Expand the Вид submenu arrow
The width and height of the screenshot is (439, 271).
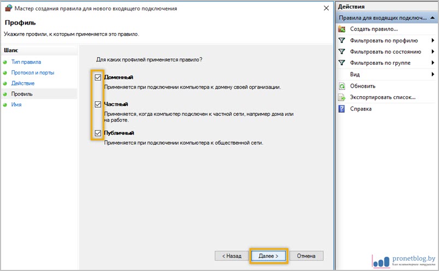click(432, 75)
